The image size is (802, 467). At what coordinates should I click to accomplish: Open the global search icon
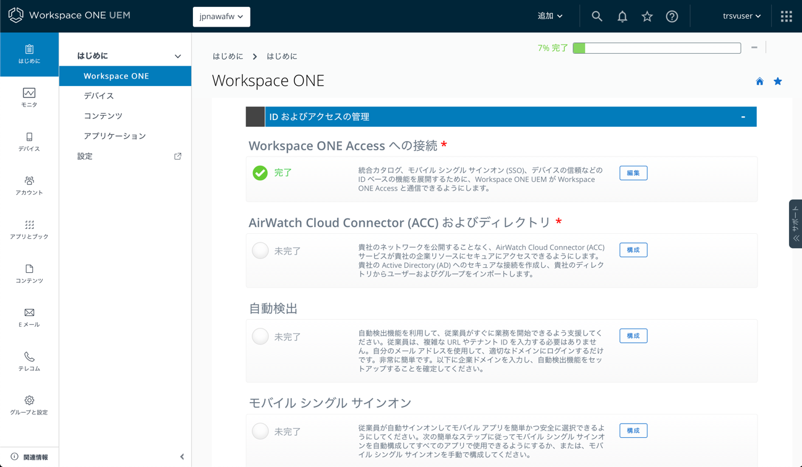click(597, 17)
